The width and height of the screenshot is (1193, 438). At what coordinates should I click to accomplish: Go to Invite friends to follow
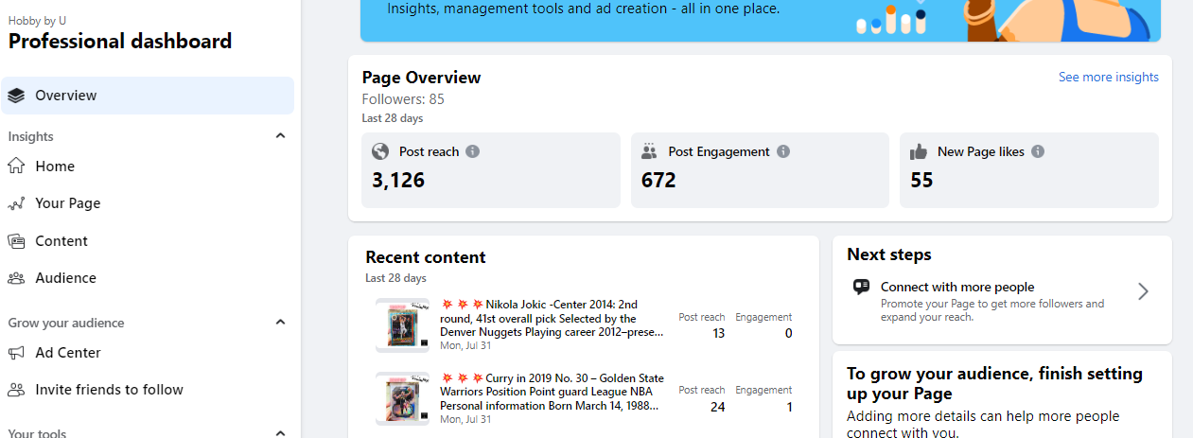pyautogui.click(x=109, y=390)
